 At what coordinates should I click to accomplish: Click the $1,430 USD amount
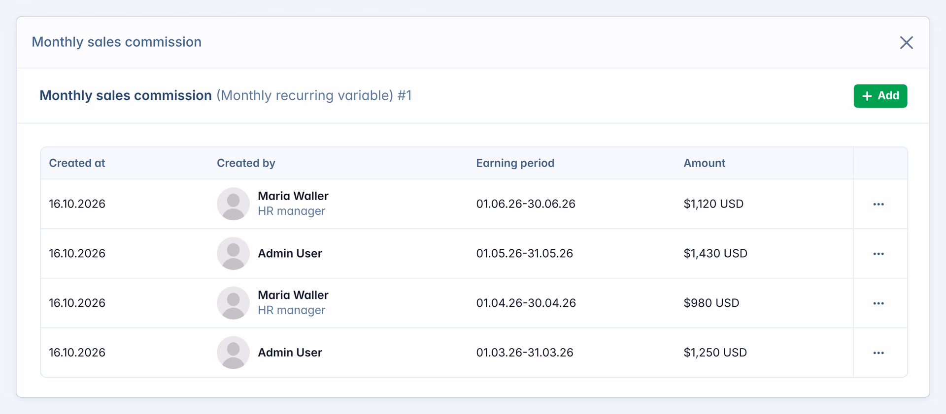(715, 254)
